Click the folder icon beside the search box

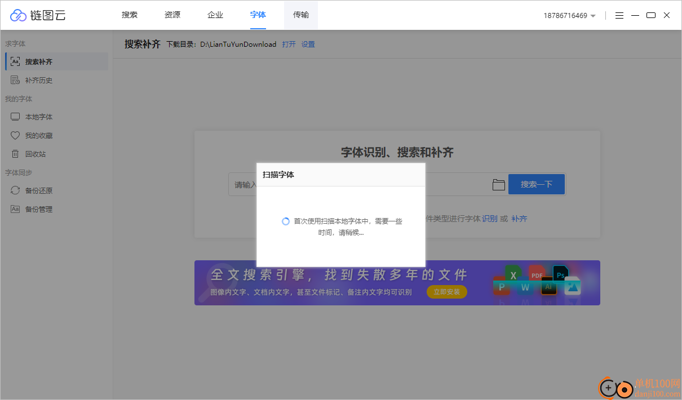pos(498,184)
